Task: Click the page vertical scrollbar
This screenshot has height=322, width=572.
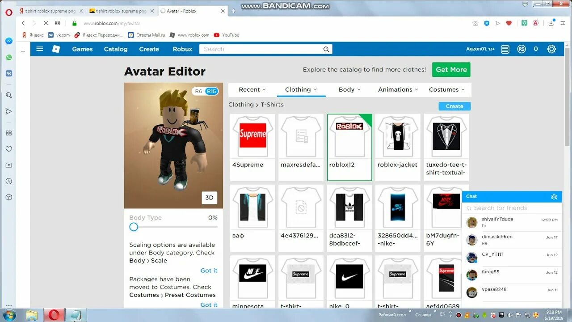Action: pyautogui.click(x=568, y=96)
